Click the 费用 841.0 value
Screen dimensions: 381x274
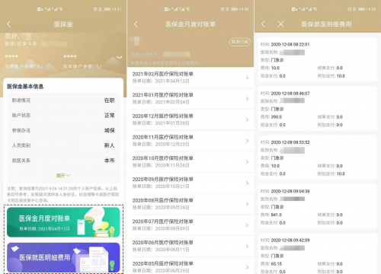pyautogui.click(x=277, y=215)
